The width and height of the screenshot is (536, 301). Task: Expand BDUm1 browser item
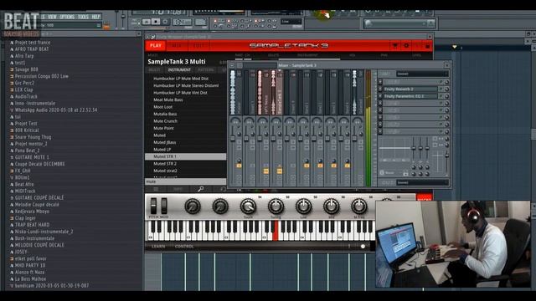[x=12, y=178]
